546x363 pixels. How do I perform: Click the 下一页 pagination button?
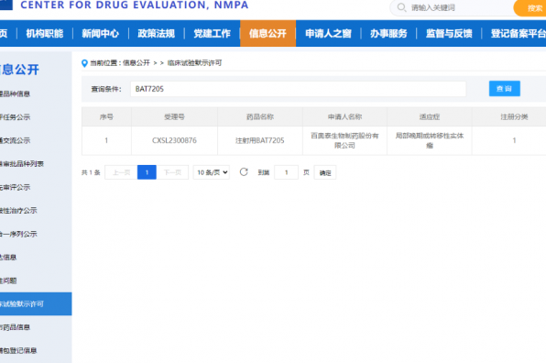point(172,172)
